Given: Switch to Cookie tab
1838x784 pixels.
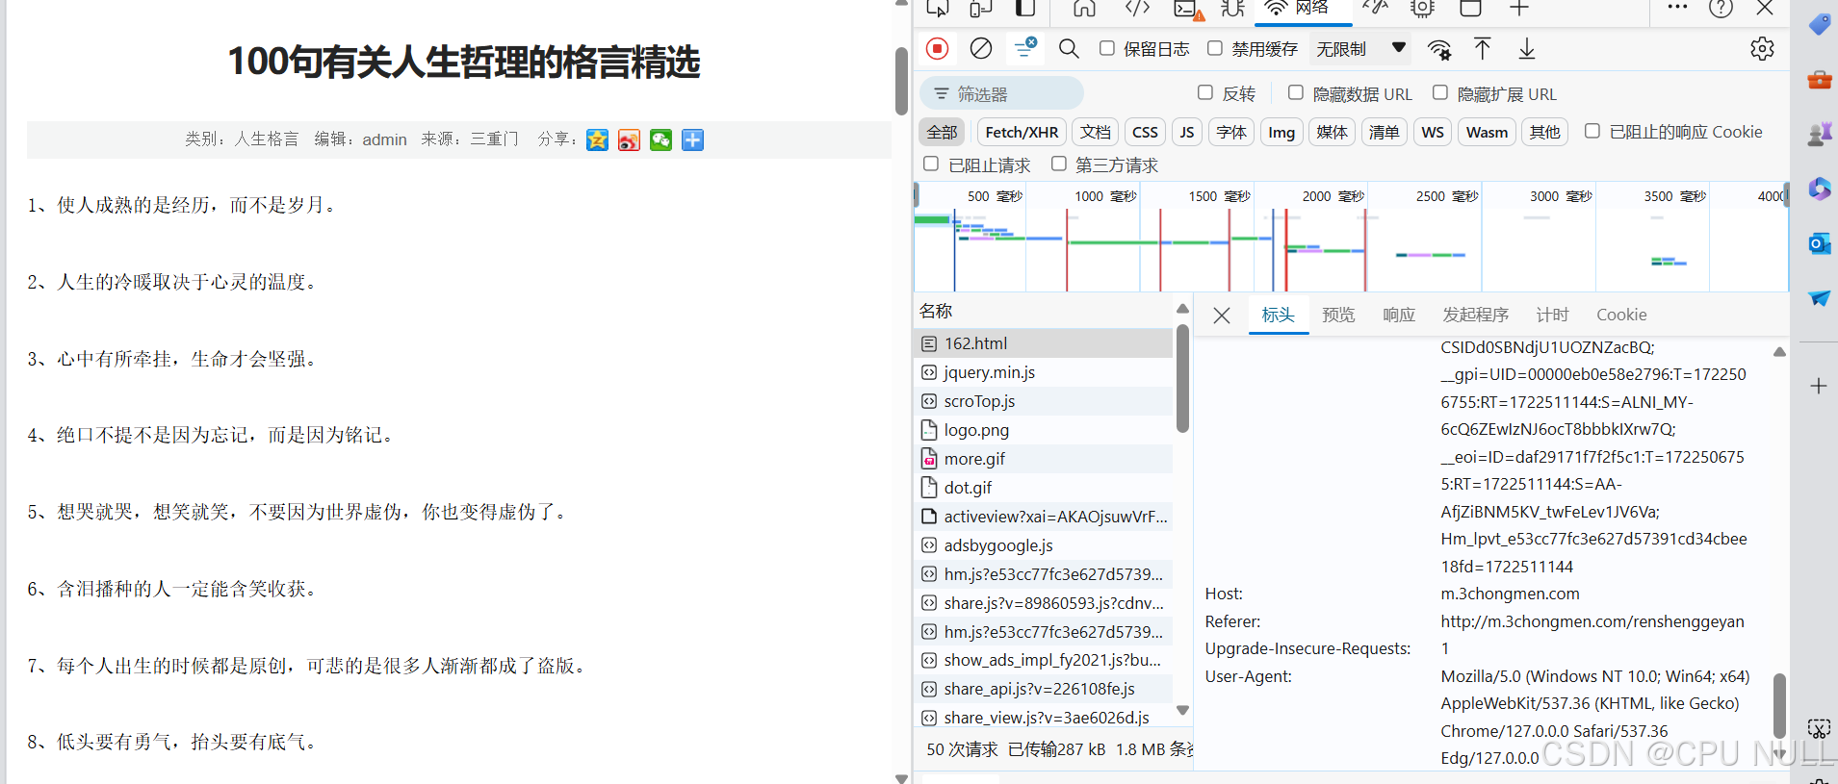Looking at the screenshot, I should [x=1621, y=315].
